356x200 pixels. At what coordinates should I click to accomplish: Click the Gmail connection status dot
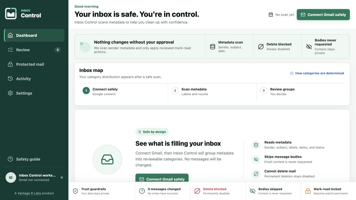pyautogui.click(x=62, y=177)
